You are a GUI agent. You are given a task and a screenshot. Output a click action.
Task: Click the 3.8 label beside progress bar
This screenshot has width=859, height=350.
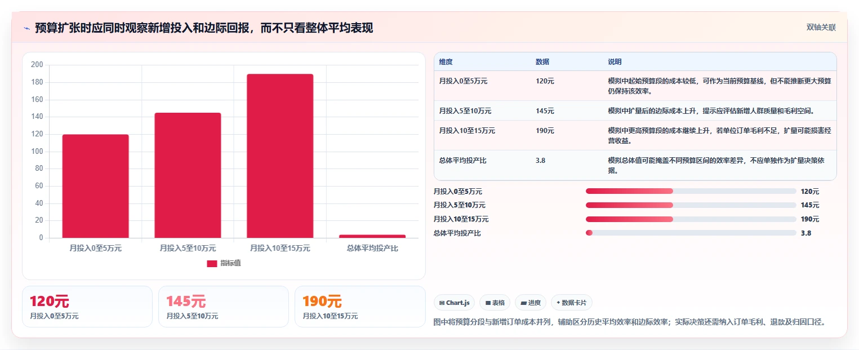[x=806, y=233]
